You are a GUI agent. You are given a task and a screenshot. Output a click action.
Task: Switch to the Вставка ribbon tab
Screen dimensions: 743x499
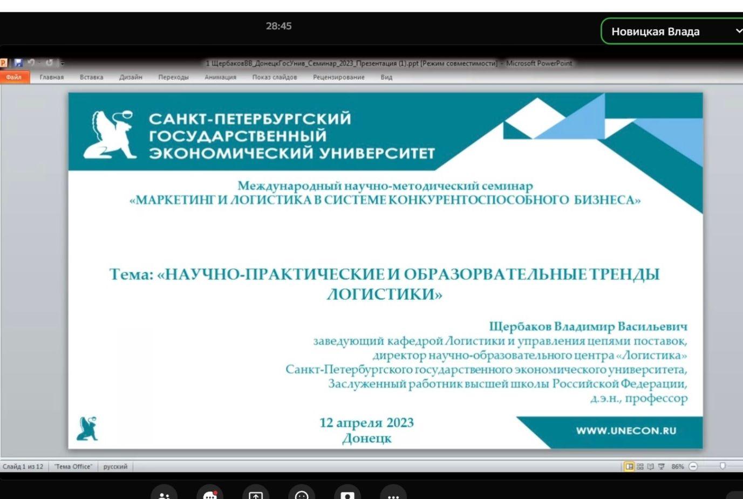coord(91,77)
